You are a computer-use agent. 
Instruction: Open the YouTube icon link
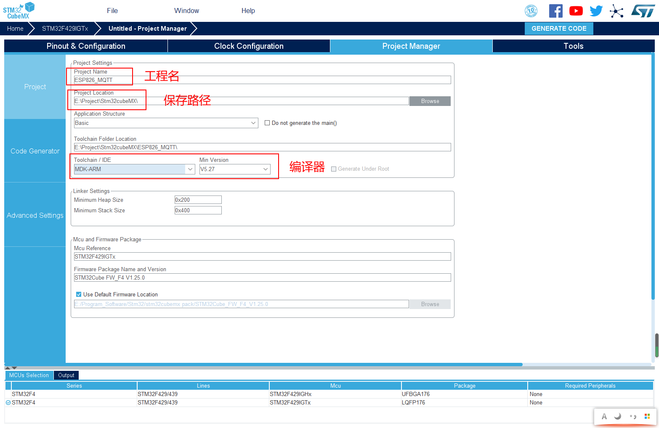[576, 11]
